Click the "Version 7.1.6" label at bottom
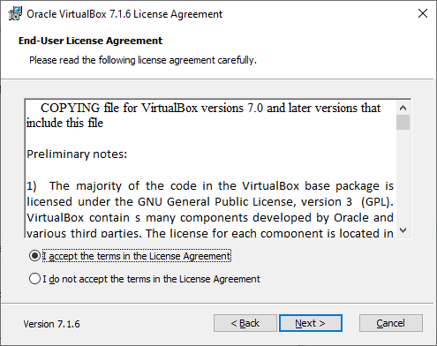Screen dimensions: 437x346 51,324
